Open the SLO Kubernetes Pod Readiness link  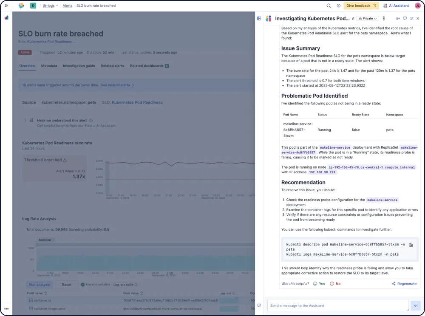pos(137,102)
